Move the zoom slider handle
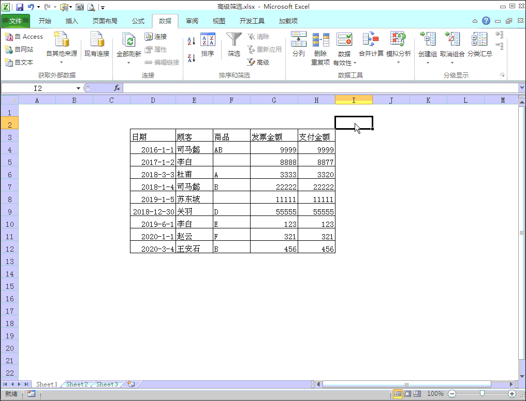The image size is (526, 401). pyautogui.click(x=482, y=394)
